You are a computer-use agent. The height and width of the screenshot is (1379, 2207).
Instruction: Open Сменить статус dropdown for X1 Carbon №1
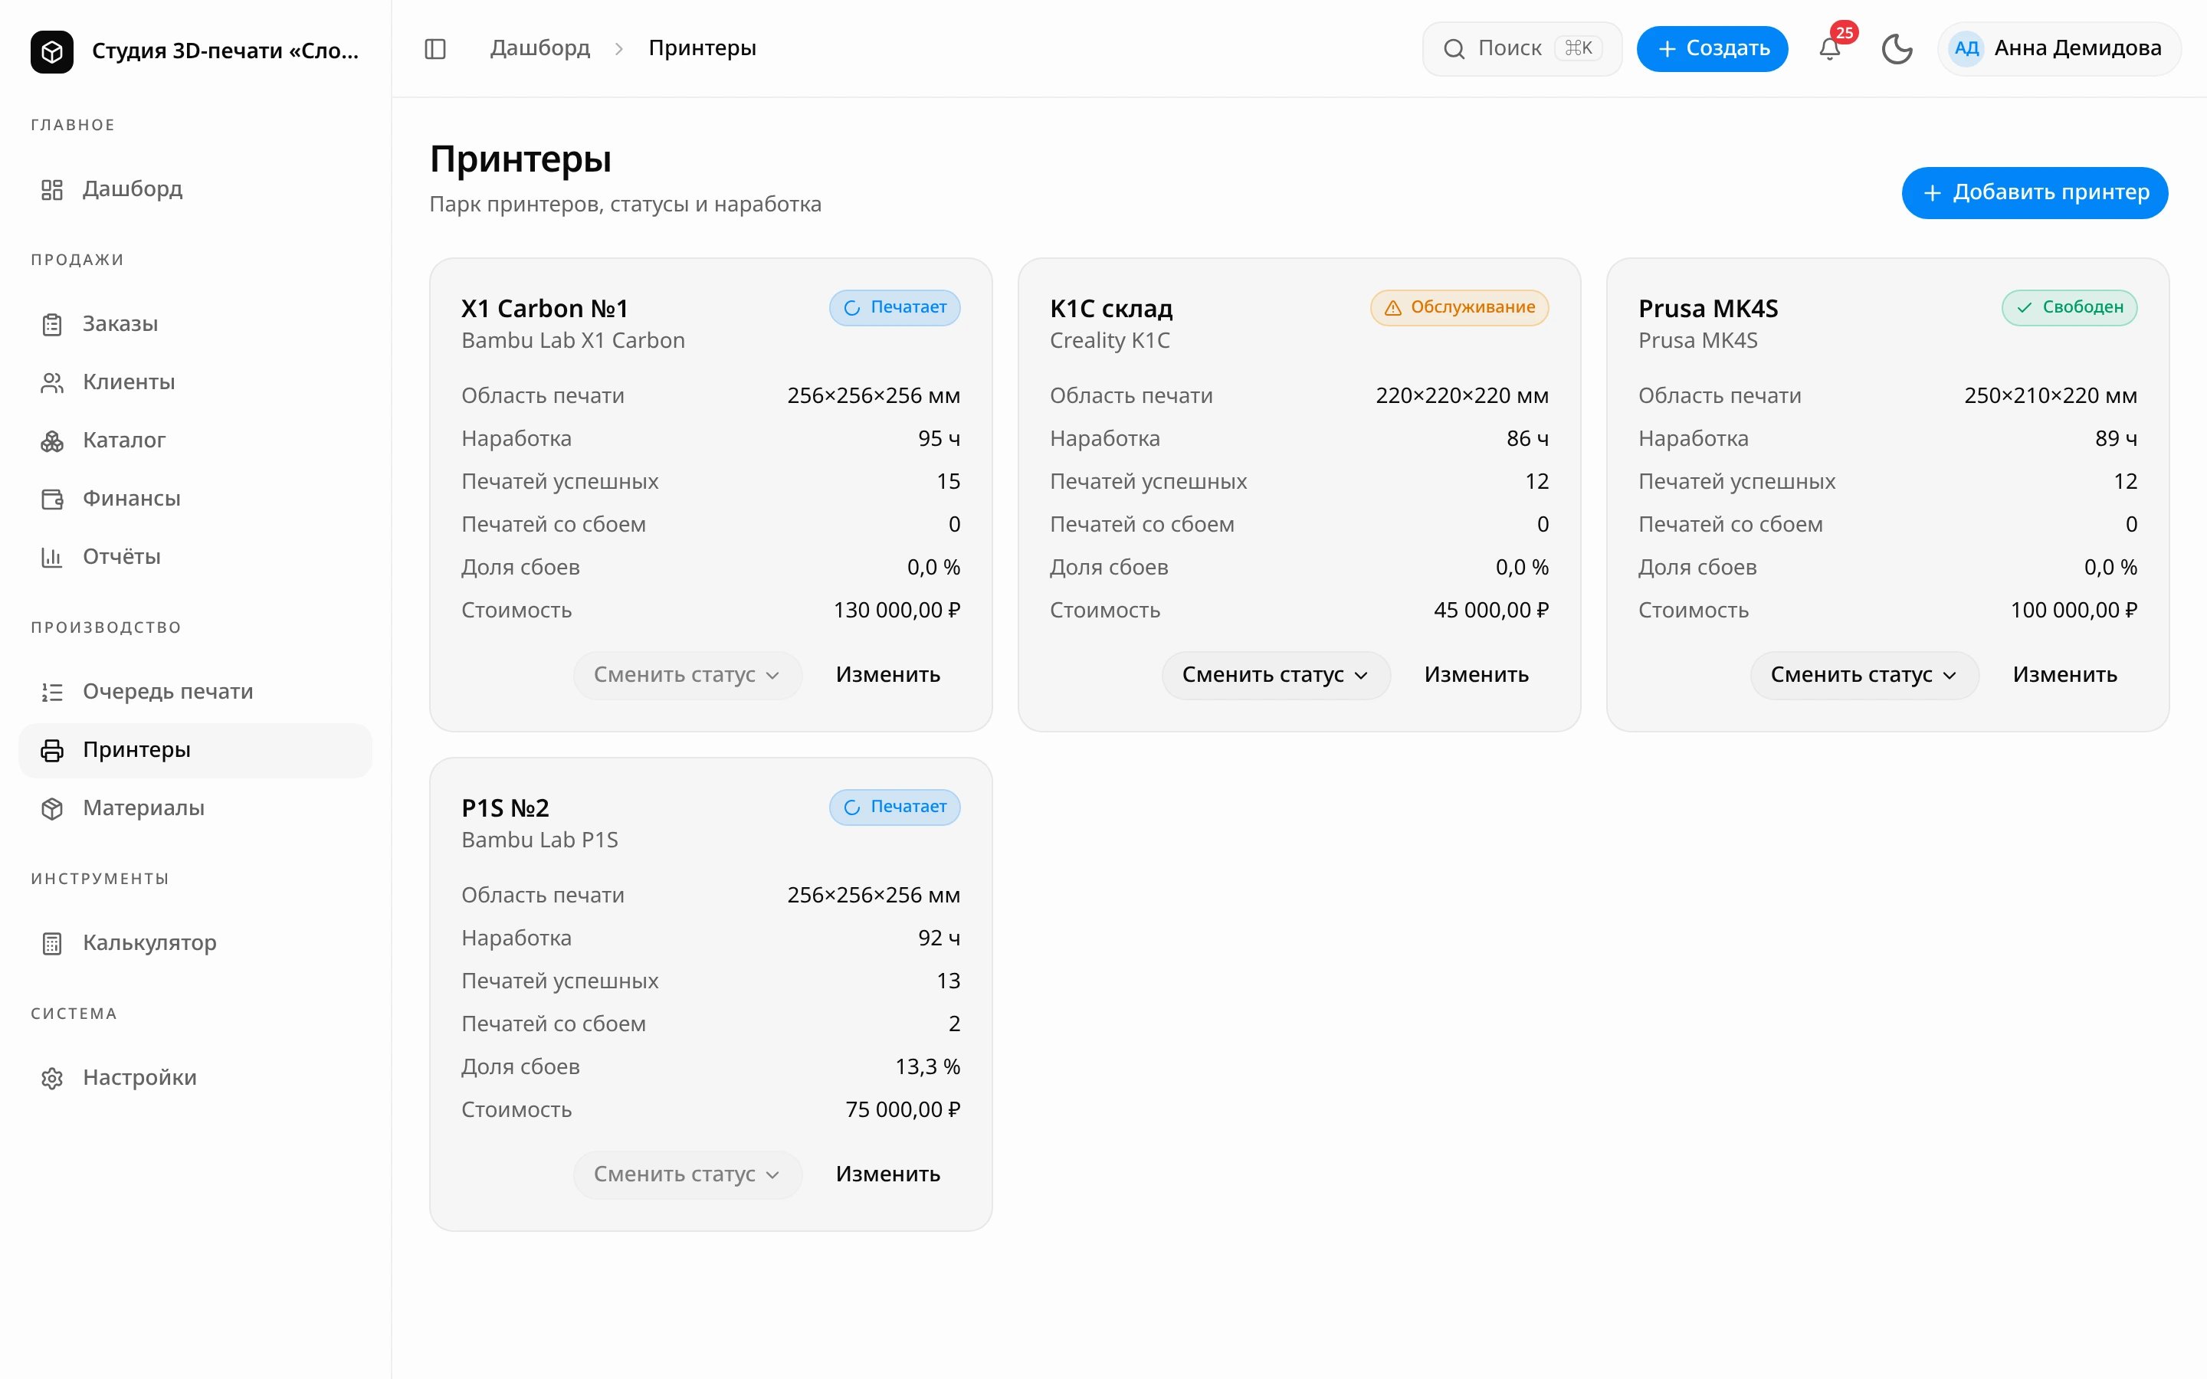687,675
